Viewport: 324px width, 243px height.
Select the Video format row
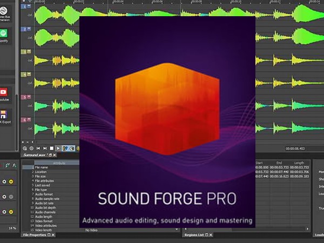pos(51,221)
